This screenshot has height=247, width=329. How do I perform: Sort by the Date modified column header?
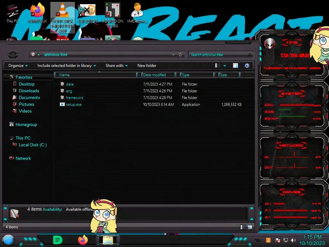click(x=158, y=75)
